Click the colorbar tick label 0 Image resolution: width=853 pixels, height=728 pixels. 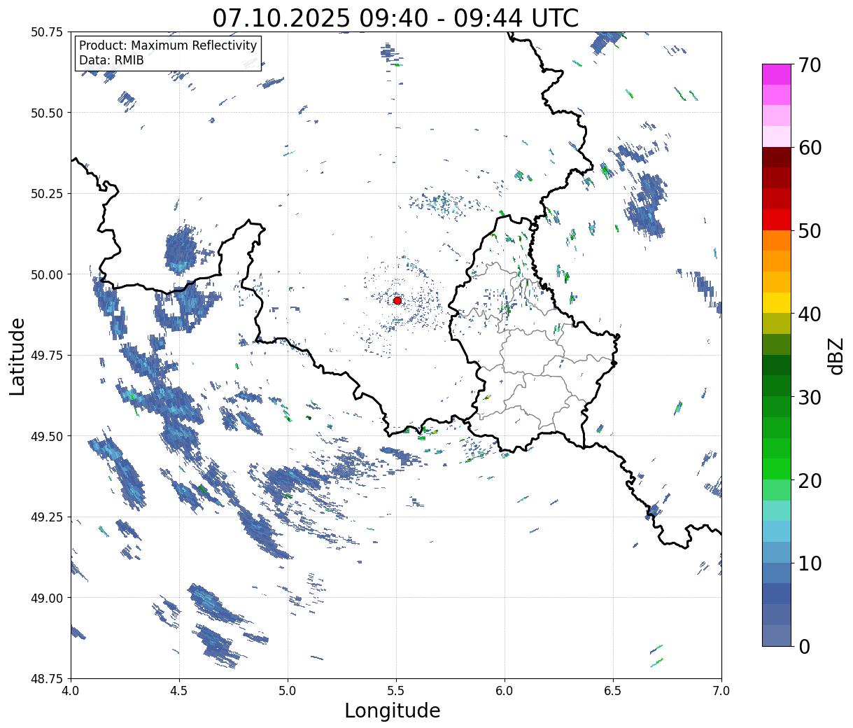point(804,647)
